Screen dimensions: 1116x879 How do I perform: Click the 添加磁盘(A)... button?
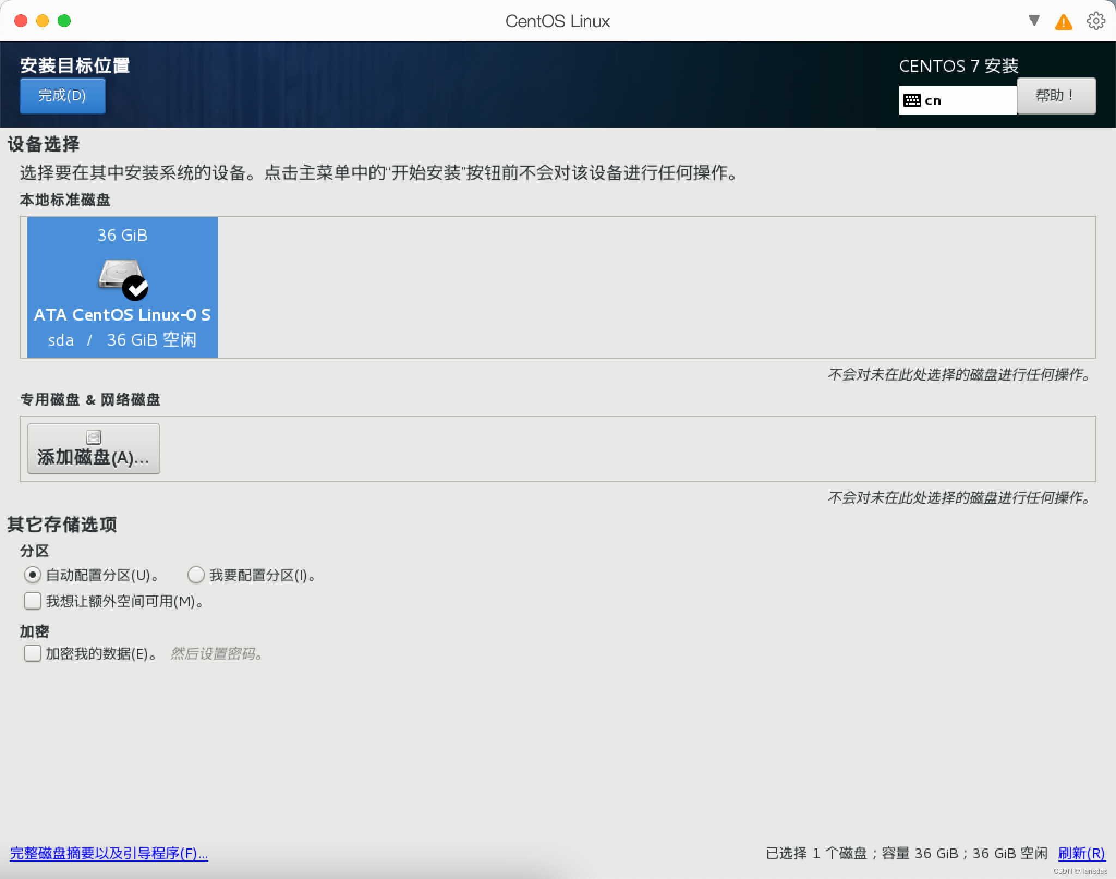94,449
